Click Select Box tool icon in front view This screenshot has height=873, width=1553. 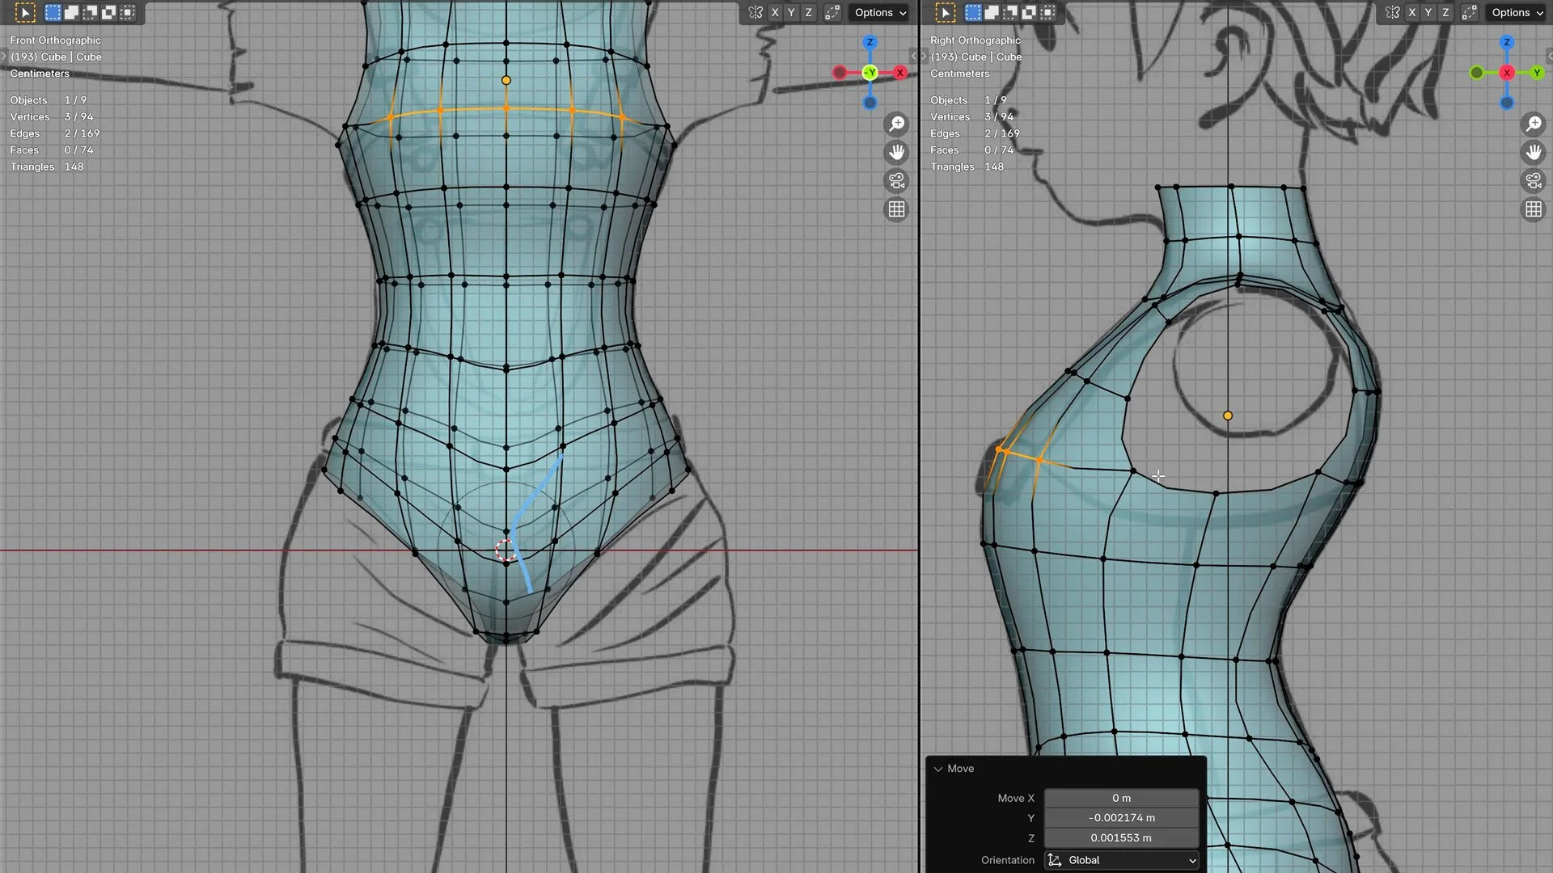tap(25, 12)
